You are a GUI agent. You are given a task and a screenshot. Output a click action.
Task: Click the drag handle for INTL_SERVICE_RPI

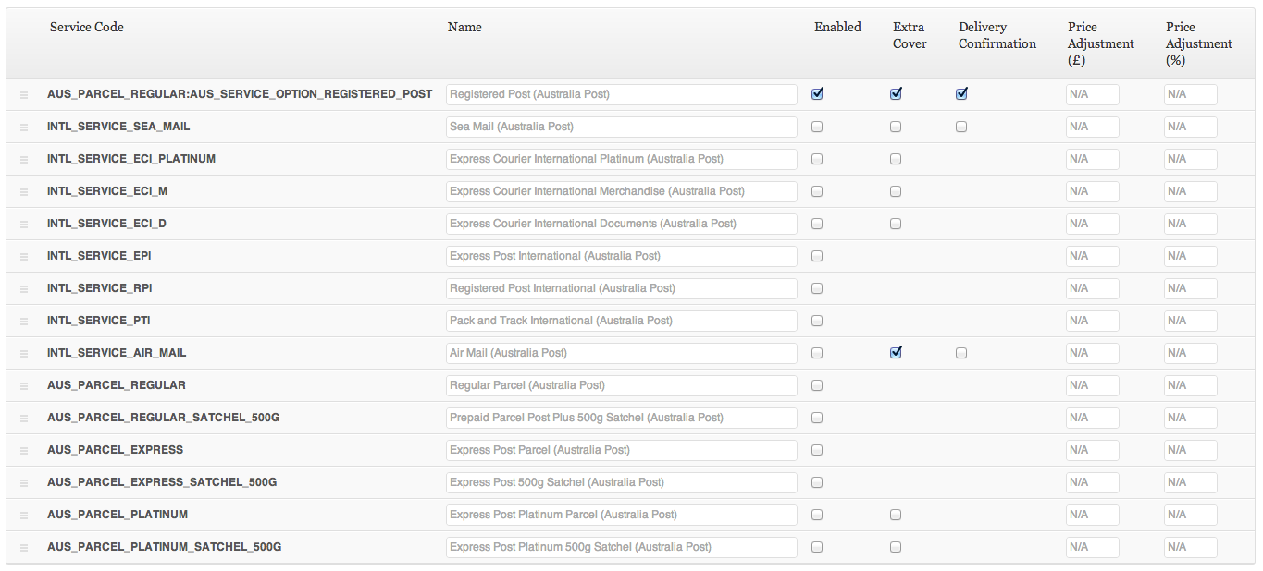pos(24,289)
